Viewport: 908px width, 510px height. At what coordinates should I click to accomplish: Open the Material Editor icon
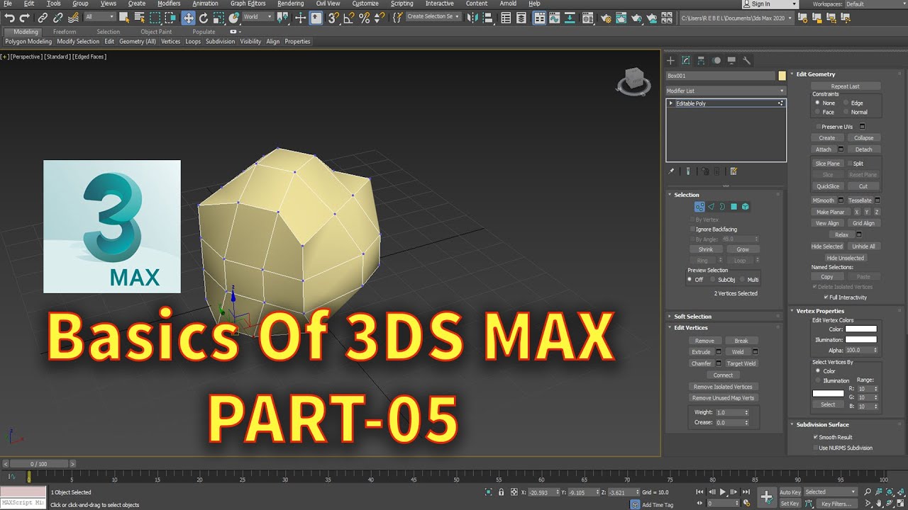(589, 18)
